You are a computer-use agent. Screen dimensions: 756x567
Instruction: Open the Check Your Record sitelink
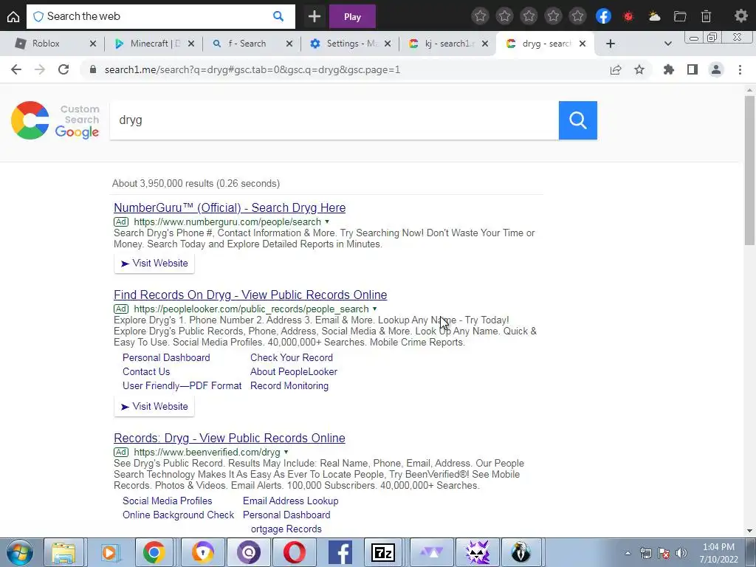[x=291, y=358]
